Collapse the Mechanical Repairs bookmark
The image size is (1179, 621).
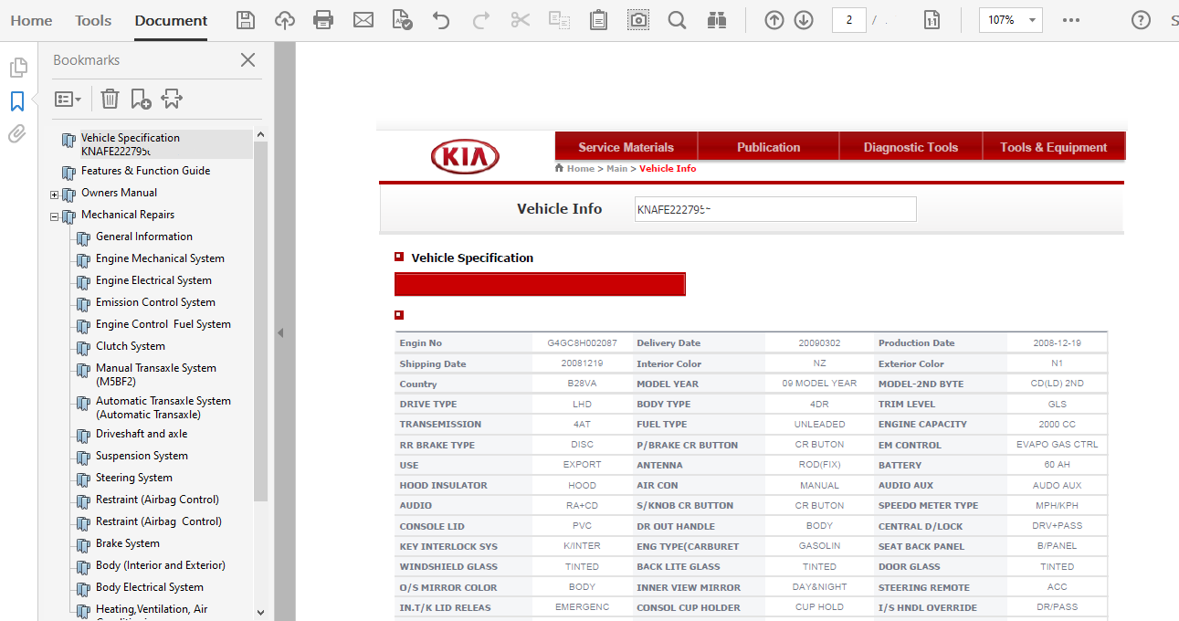coord(54,216)
